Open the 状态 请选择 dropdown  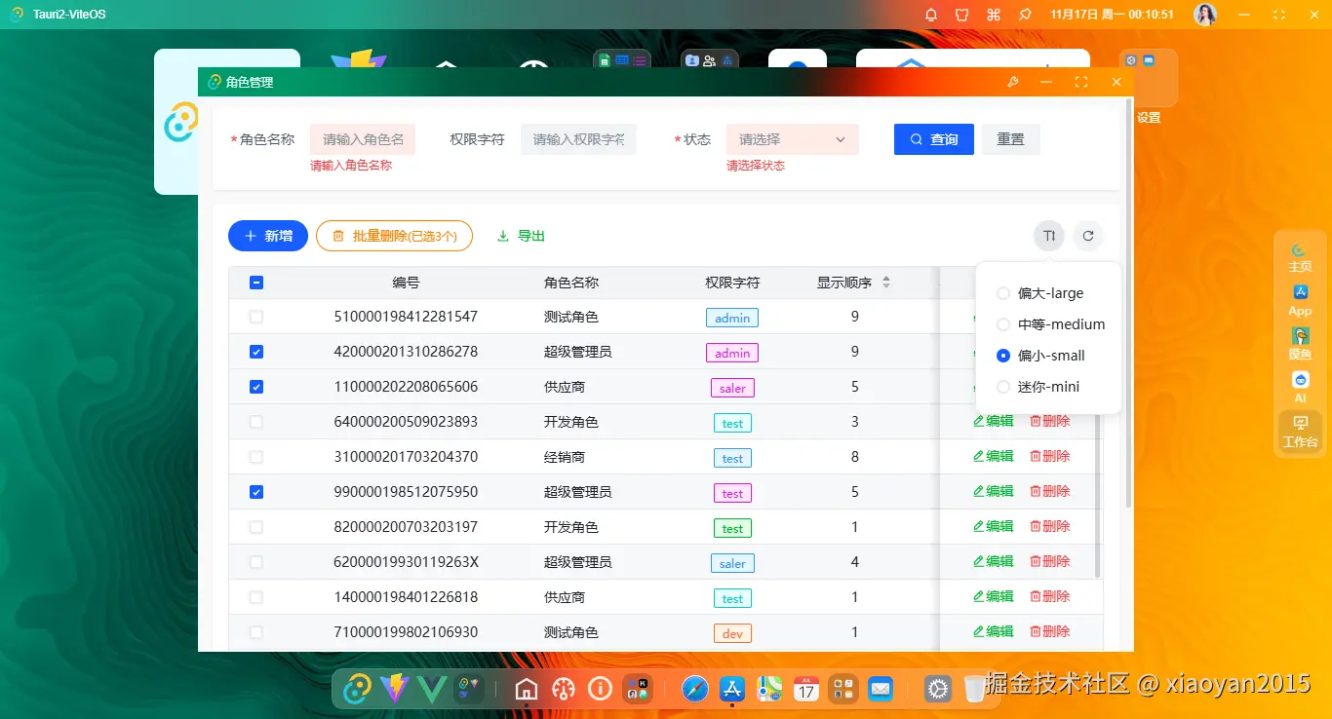792,138
